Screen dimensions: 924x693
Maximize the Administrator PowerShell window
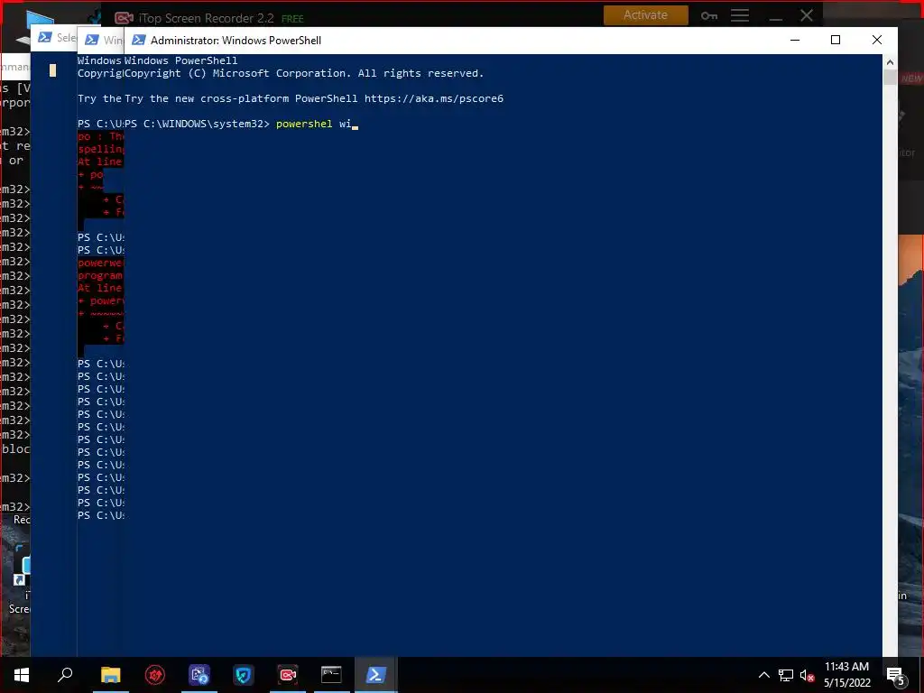tap(836, 40)
